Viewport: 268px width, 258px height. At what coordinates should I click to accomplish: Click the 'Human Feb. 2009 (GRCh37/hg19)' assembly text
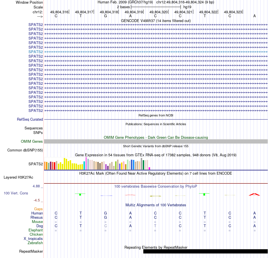click(x=125, y=2)
